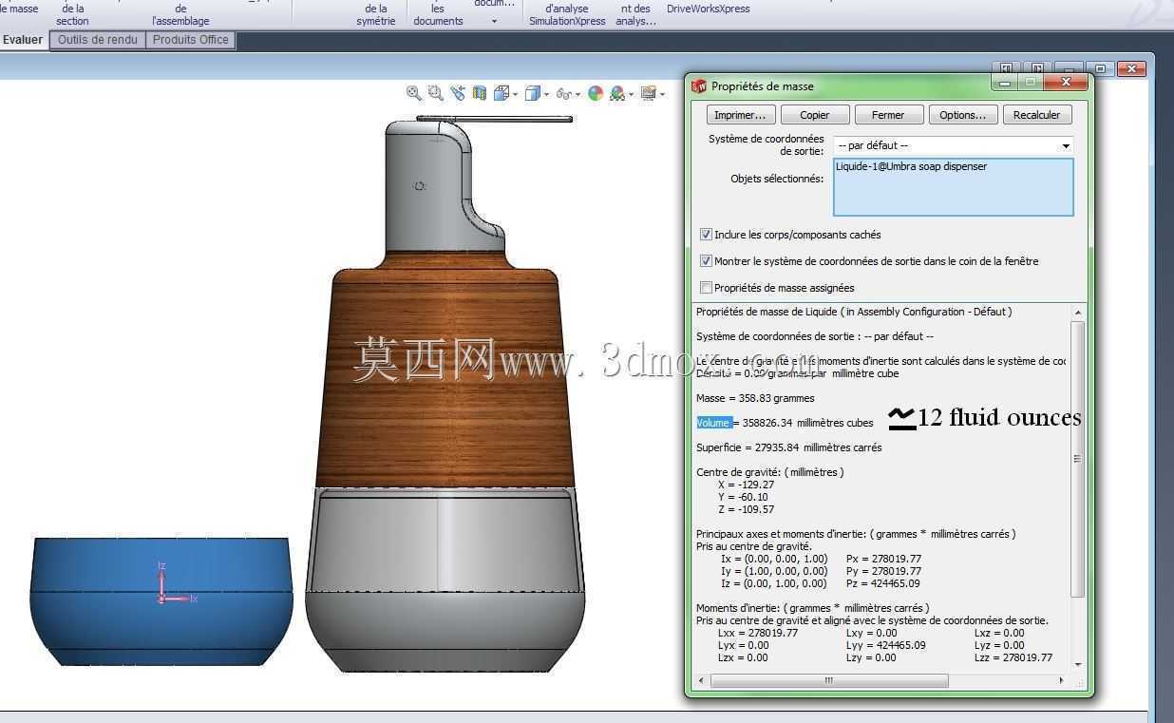This screenshot has height=723, width=1174.
Task: Open the Produits Office tab
Action: click(191, 40)
